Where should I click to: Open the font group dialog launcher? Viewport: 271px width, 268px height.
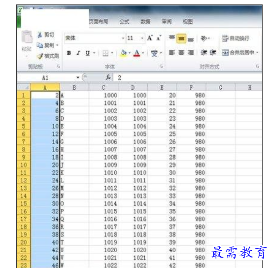pos(162,66)
